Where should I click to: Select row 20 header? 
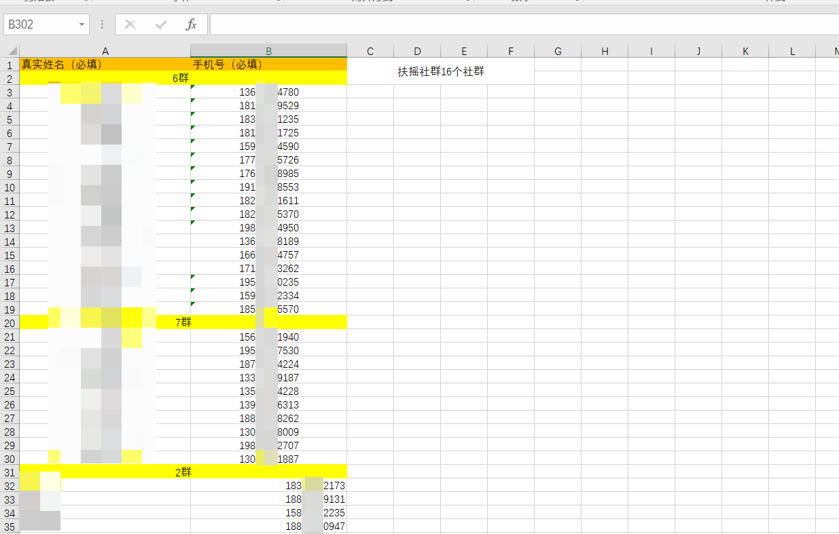tap(10, 323)
